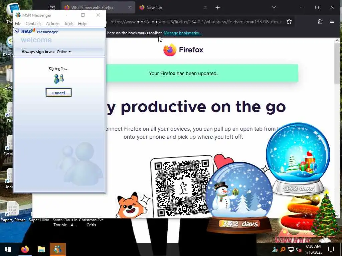Open a new Firefox tab with plus button
This screenshot has height=256, width=342.
tap(217, 8)
